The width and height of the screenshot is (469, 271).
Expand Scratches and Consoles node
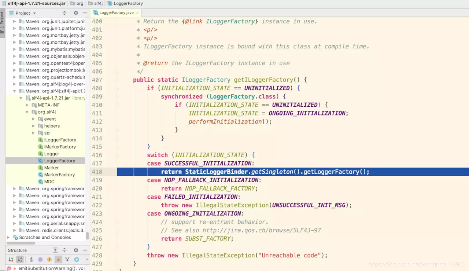(x=8, y=237)
